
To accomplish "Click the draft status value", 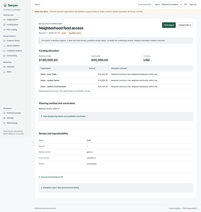I will click(89, 140).
